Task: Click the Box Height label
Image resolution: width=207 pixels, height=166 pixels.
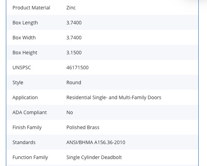Action: click(25, 53)
